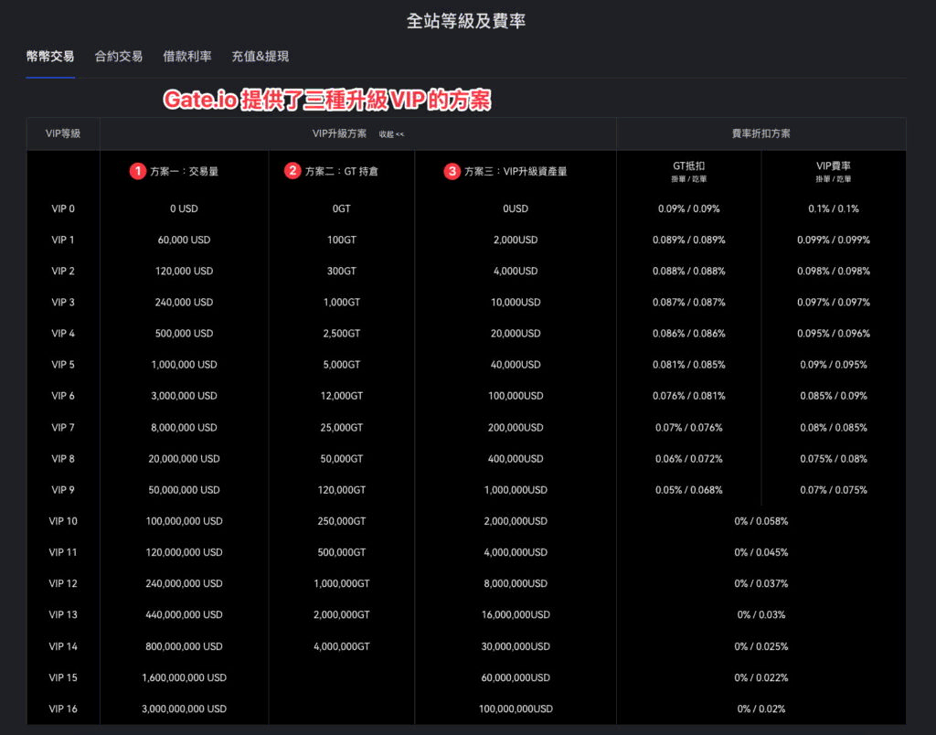Click the VIP等級 header cell

point(63,133)
